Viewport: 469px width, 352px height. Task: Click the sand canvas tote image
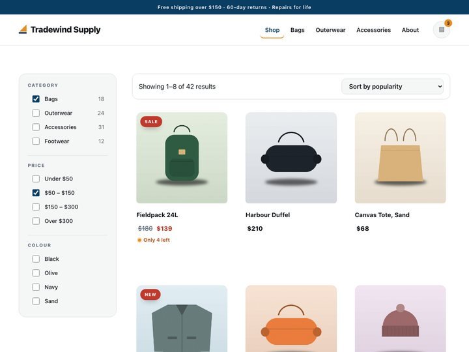pos(400,158)
